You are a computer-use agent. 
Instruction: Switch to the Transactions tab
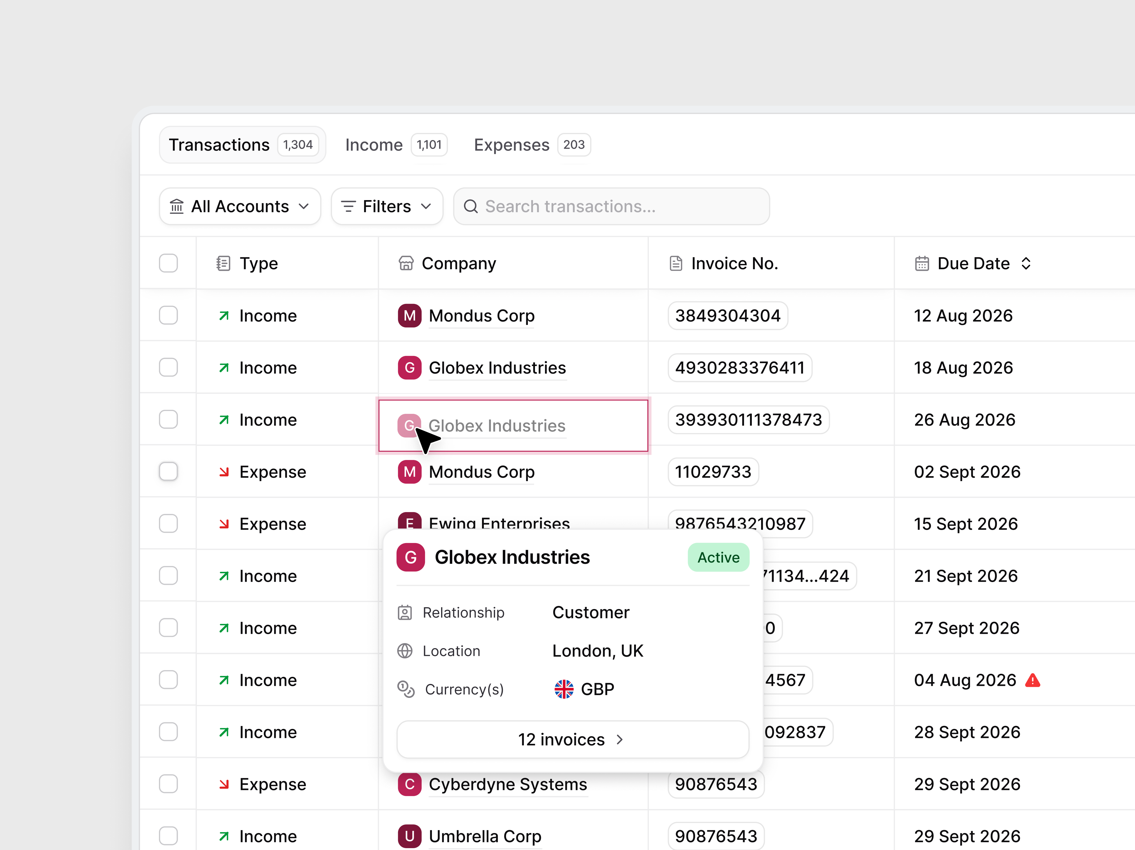[242, 145]
